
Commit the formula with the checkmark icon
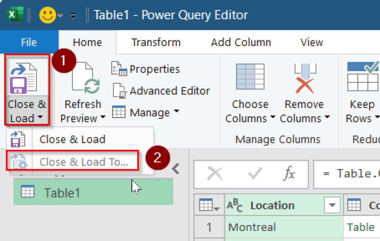point(254,174)
